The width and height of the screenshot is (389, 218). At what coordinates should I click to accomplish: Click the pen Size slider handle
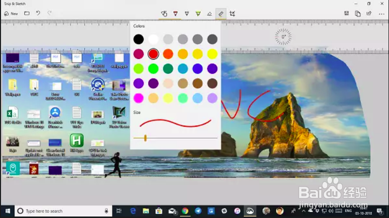coord(146,138)
